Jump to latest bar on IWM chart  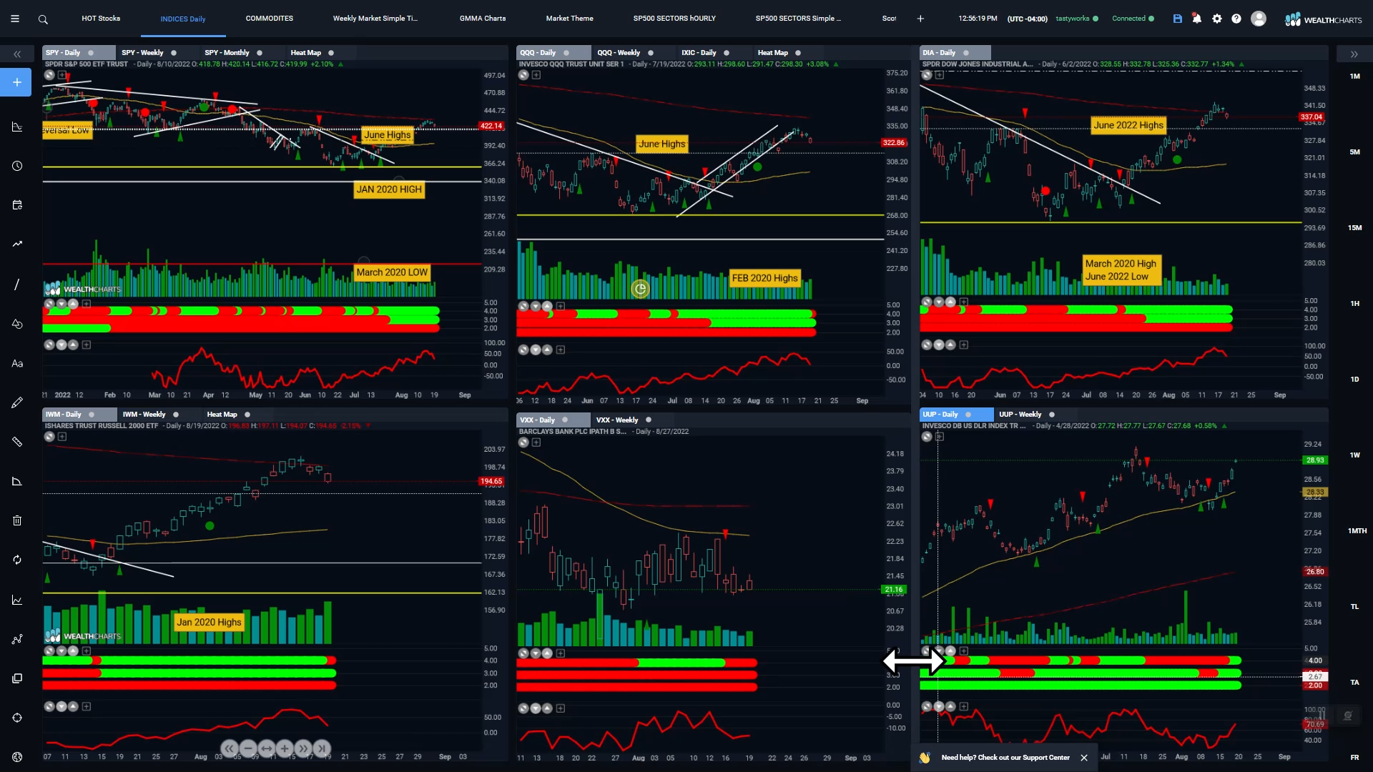click(322, 748)
